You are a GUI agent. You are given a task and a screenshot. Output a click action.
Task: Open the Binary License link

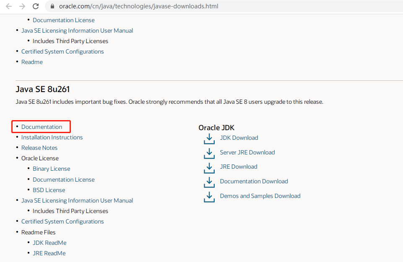pos(52,169)
